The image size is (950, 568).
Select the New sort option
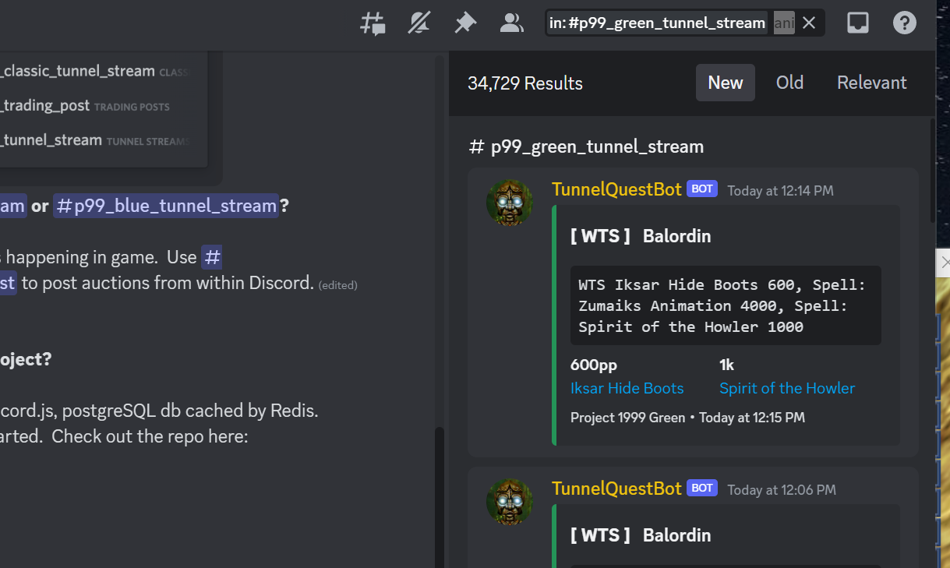[x=725, y=82]
